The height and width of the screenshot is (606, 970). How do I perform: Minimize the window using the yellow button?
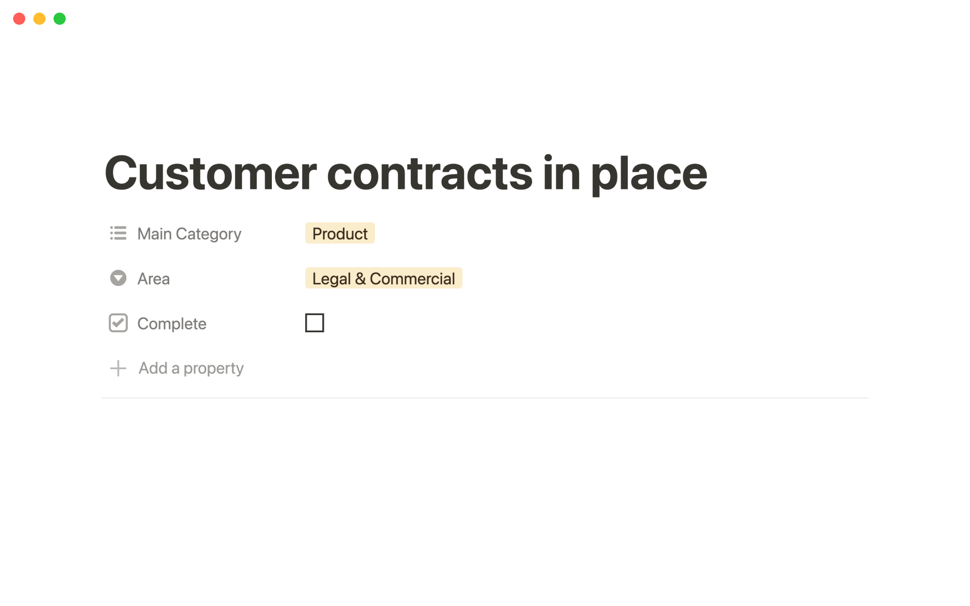[x=39, y=19]
